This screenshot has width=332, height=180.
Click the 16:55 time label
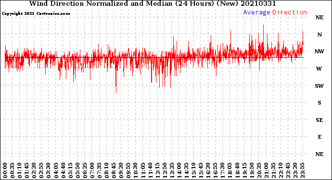[216, 170]
